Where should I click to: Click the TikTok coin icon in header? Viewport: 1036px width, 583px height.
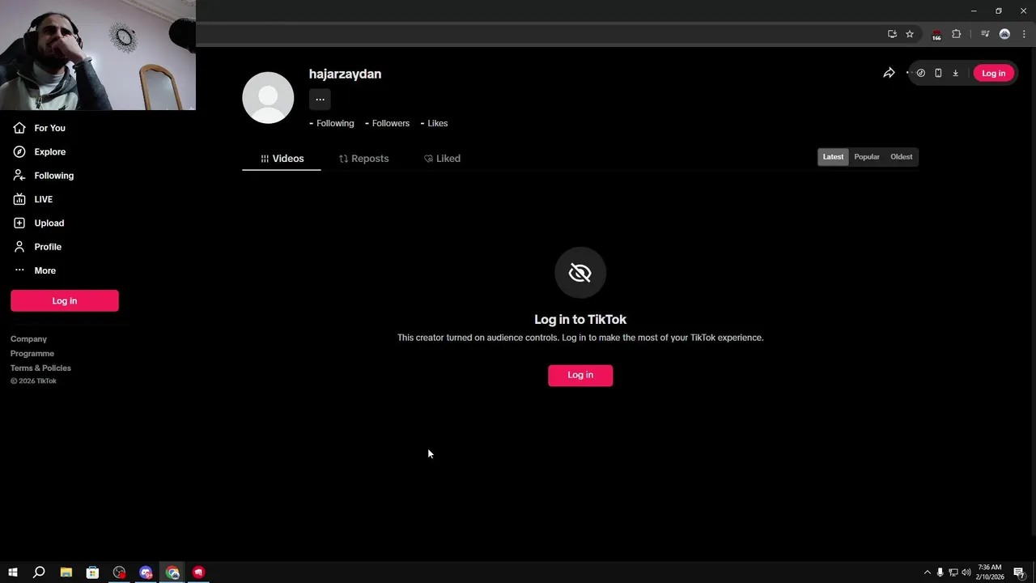click(920, 73)
